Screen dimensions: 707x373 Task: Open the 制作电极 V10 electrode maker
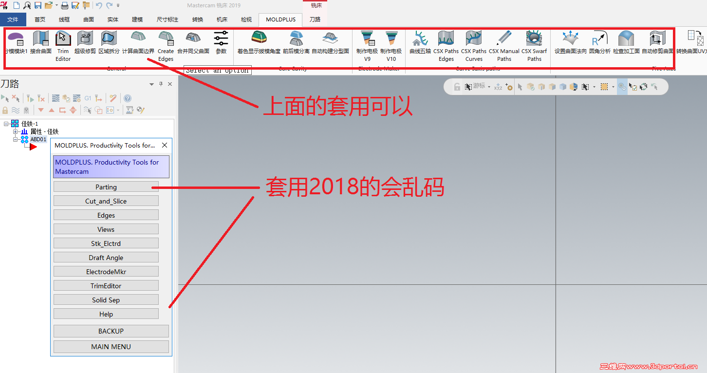coord(391,46)
